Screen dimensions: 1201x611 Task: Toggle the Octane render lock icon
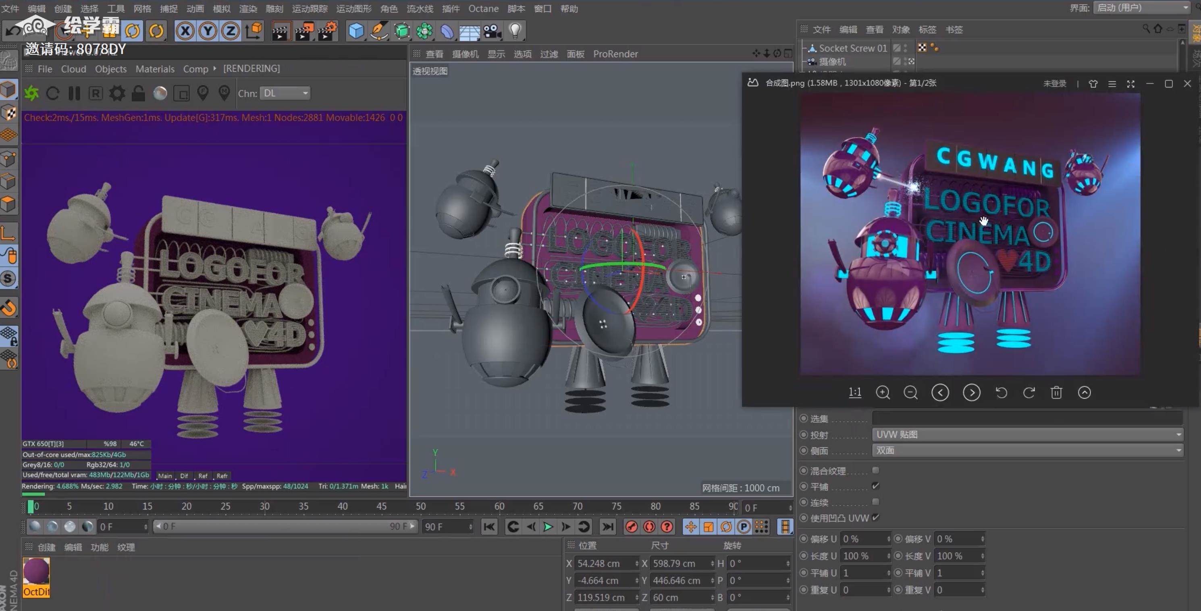point(138,93)
